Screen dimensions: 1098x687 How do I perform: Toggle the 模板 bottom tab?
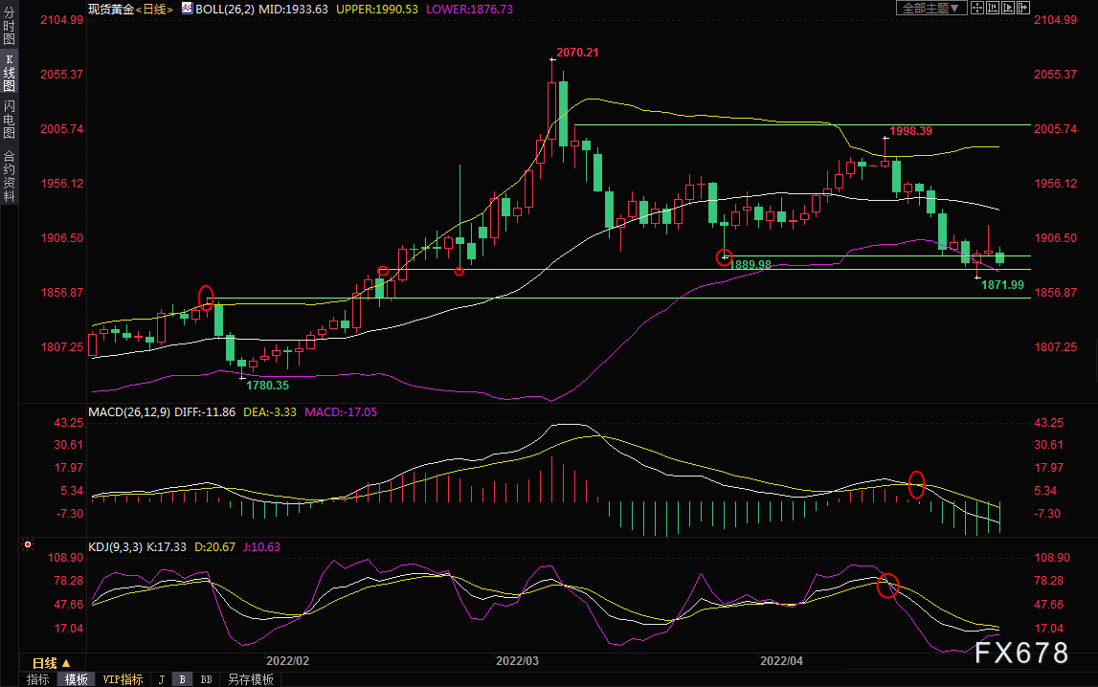pos(76,679)
